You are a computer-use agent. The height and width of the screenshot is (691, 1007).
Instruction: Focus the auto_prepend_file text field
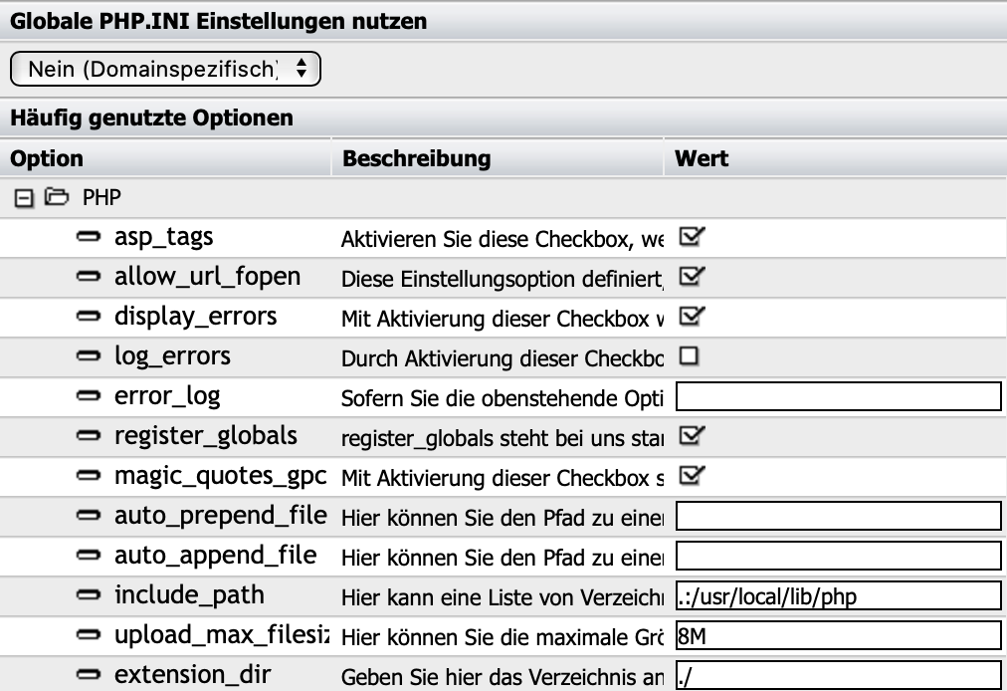coord(838,516)
